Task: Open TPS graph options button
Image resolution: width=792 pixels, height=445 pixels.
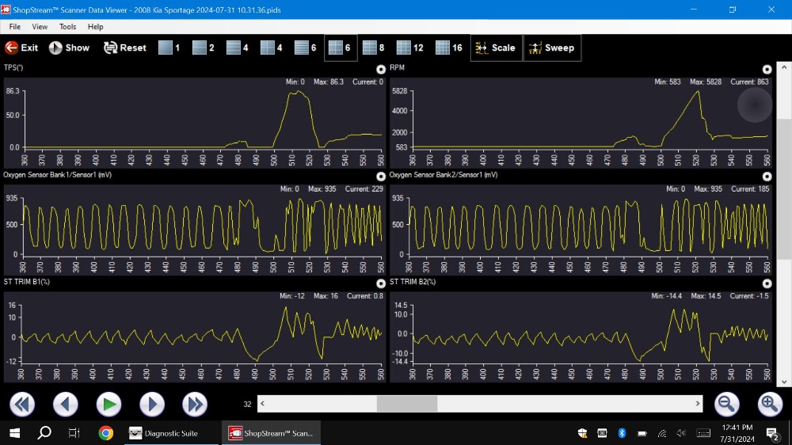Action: pyautogui.click(x=381, y=70)
